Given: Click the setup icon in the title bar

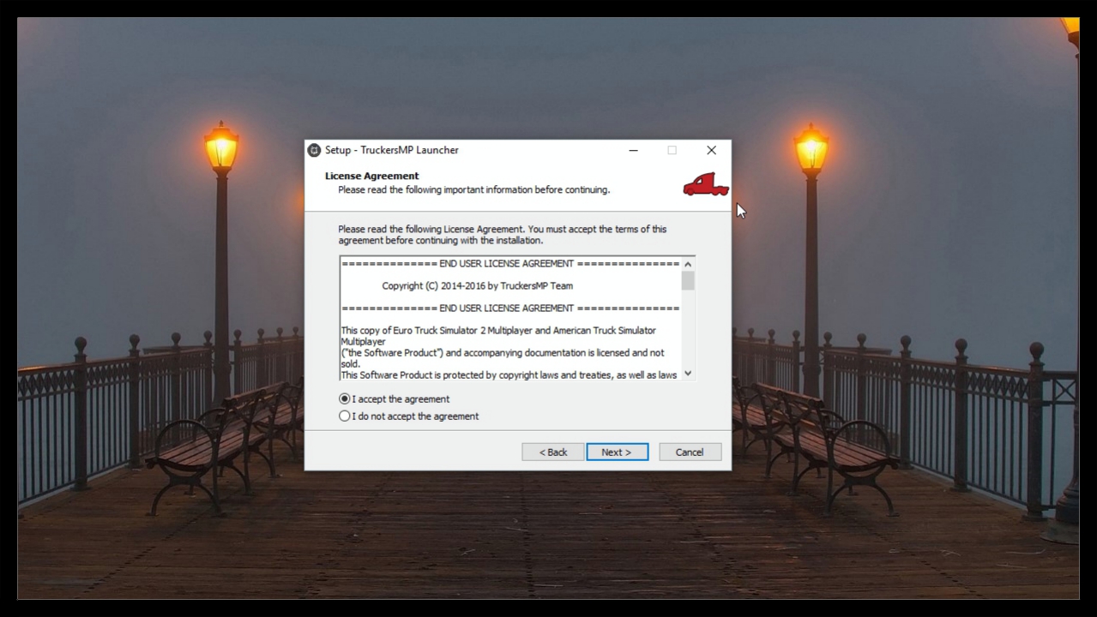Looking at the screenshot, I should (x=314, y=150).
